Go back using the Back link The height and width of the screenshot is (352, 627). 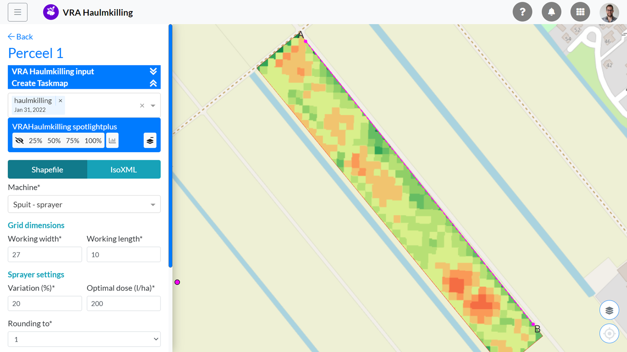[x=20, y=37]
